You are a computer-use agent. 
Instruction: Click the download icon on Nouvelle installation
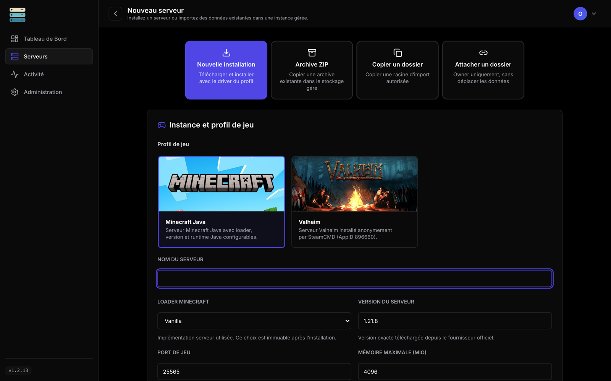[x=226, y=53]
